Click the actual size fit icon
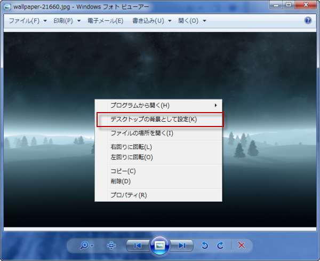The width and height of the screenshot is (320, 261). tap(111, 245)
